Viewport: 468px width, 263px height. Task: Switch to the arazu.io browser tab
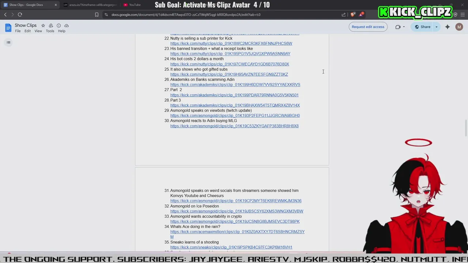(90, 5)
